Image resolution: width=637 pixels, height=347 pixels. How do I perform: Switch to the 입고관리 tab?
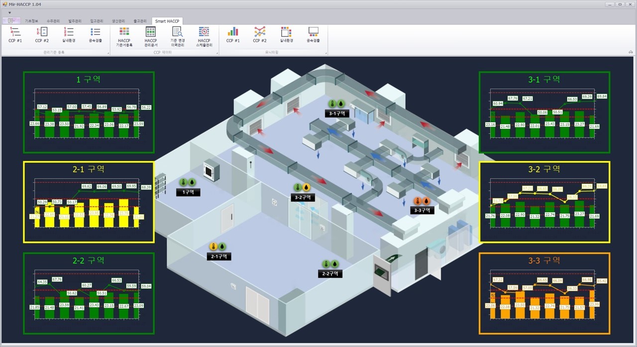(x=97, y=21)
